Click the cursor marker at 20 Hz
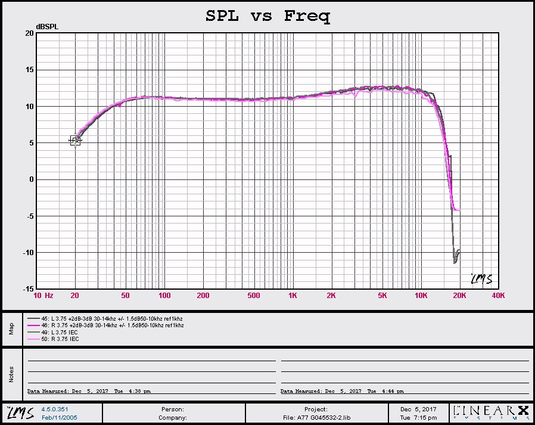The width and height of the screenshot is (535, 425). tap(75, 141)
